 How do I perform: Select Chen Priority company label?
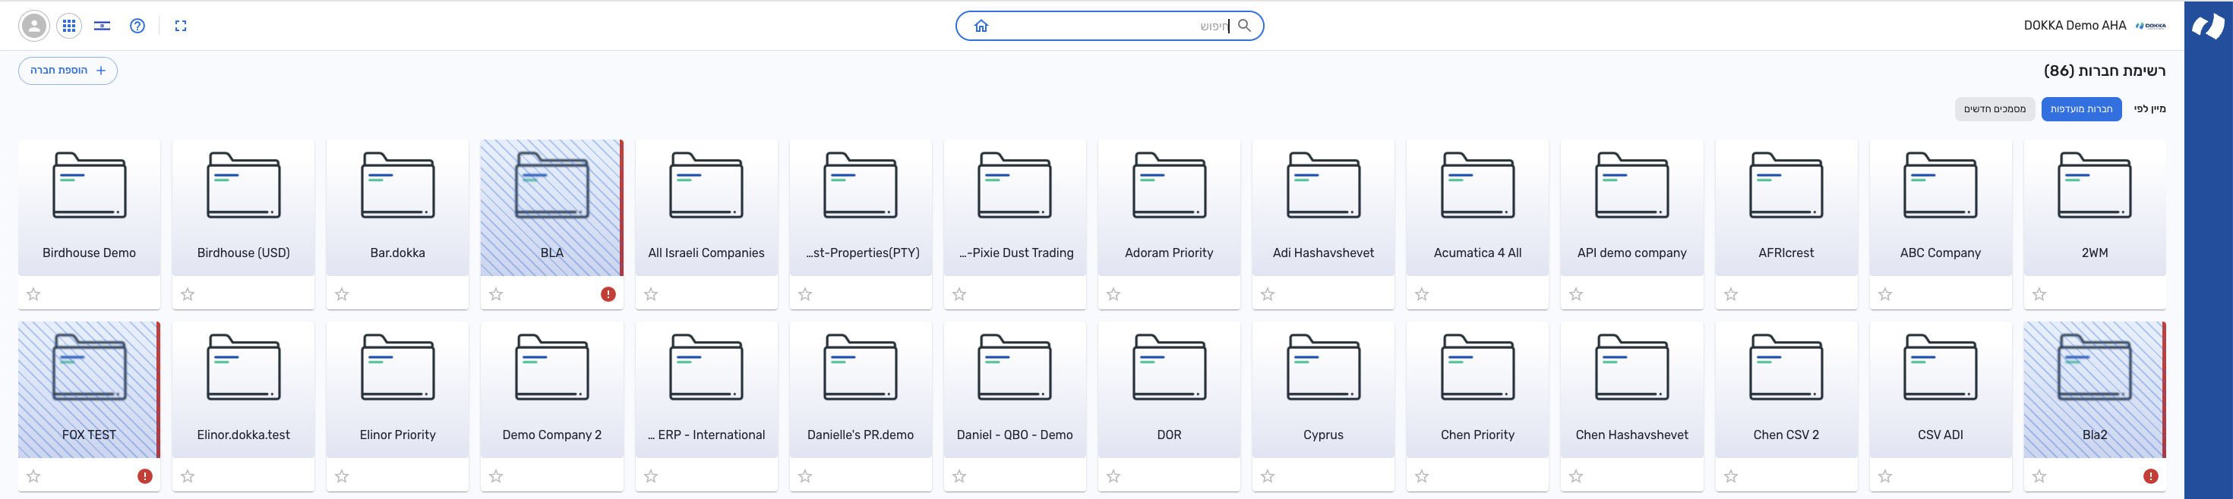pos(1478,435)
